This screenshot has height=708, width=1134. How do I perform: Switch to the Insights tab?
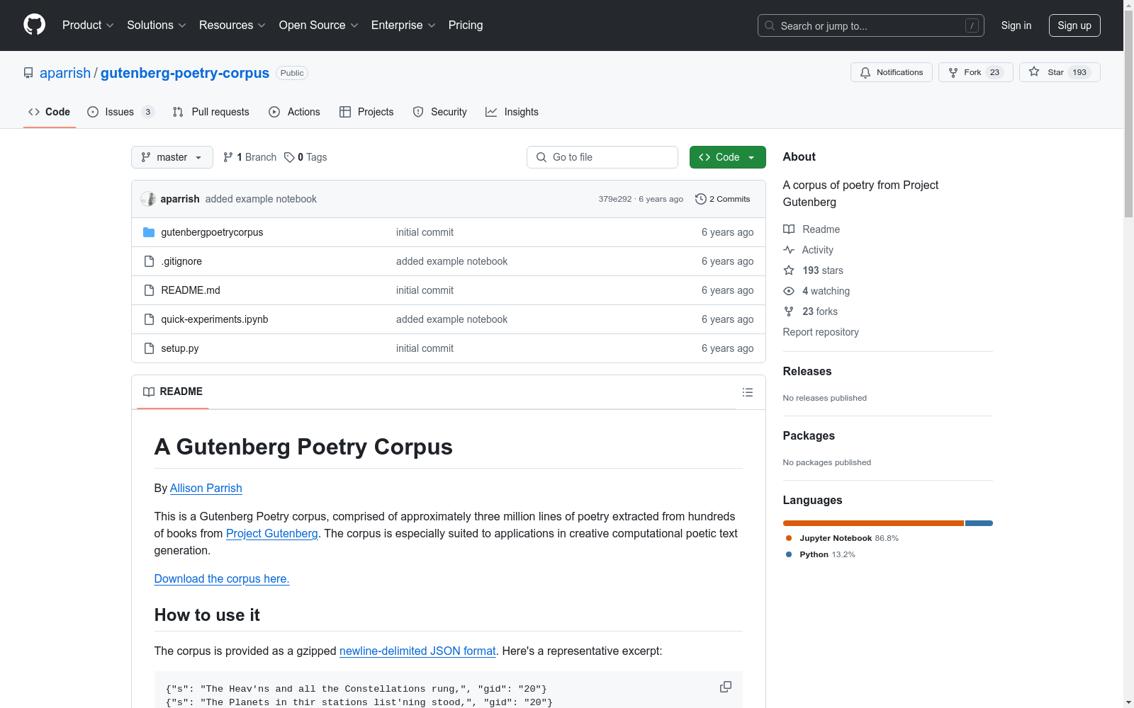[x=512, y=112]
